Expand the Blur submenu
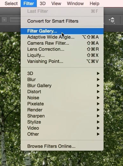123x166 pixels. pos(62,79)
